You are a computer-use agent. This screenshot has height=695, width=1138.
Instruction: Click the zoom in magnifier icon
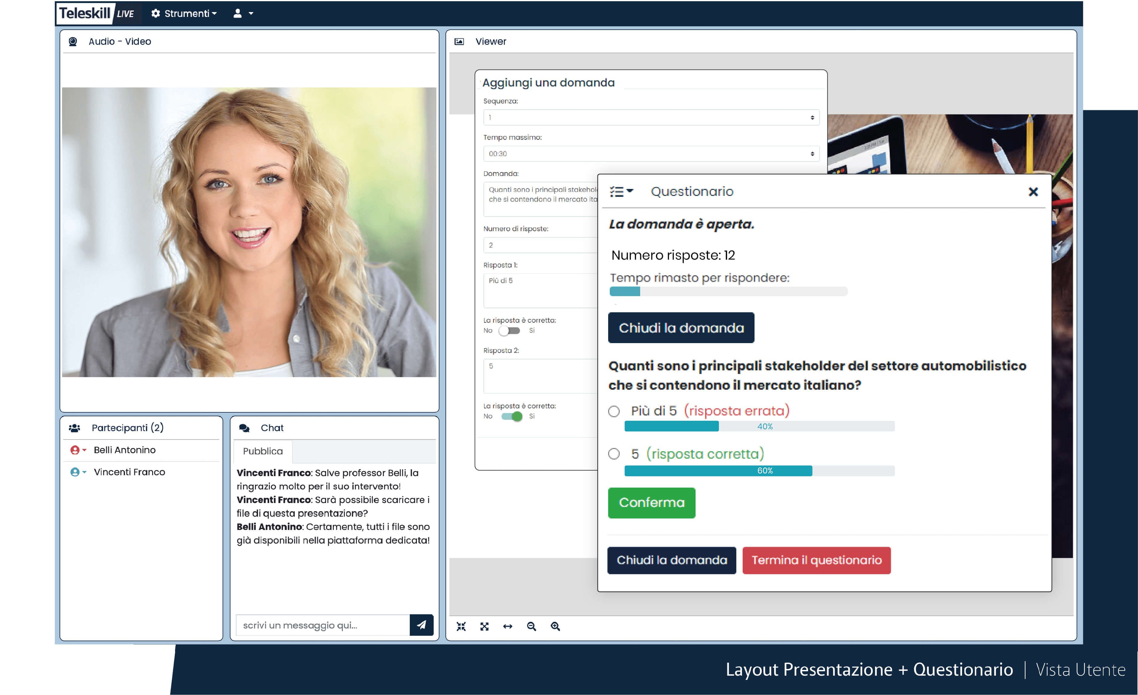[555, 626]
